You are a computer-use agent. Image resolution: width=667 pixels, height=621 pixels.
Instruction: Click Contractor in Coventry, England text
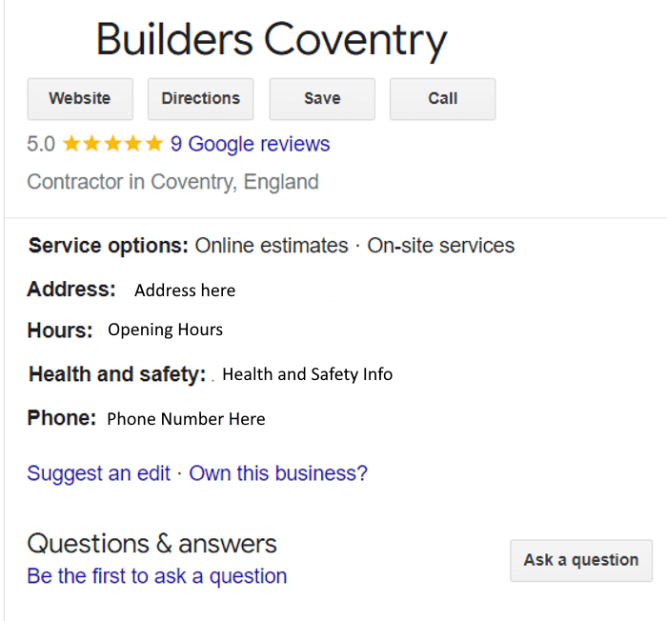tap(172, 182)
